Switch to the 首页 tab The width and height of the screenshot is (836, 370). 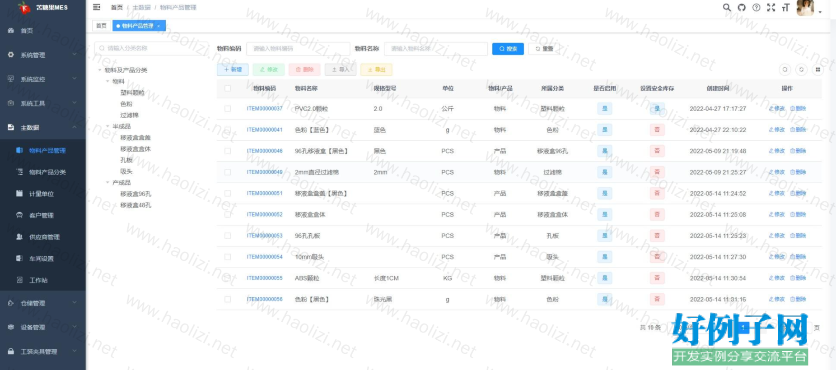101,26
